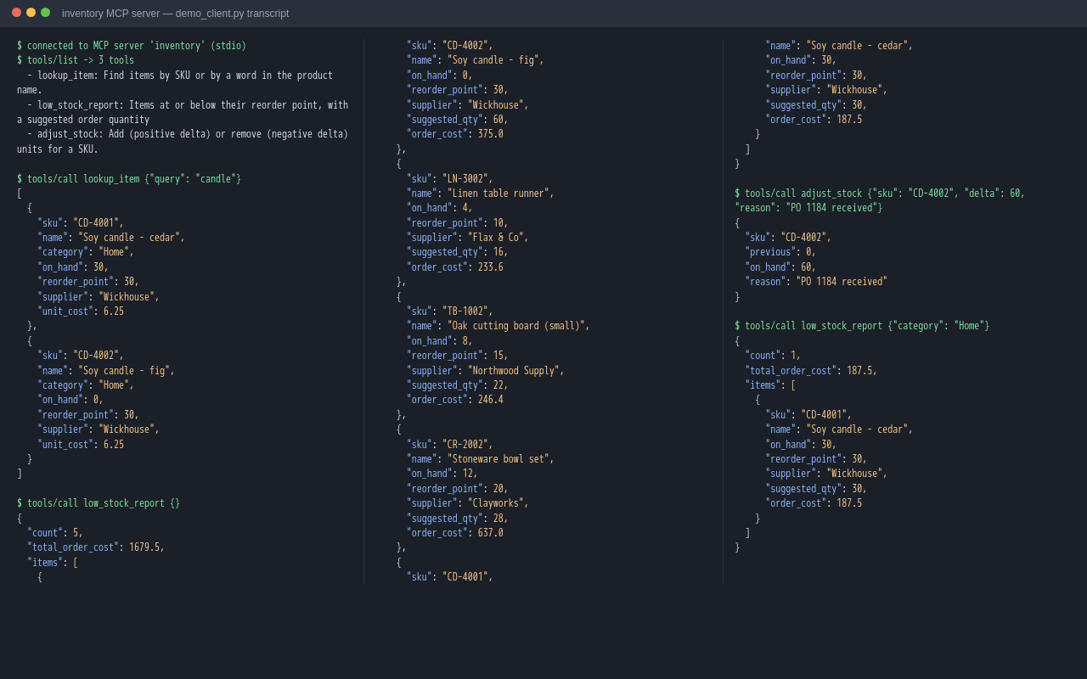Click the '"name": "Stoneware bowl set"' line
The image size is (1087, 679).
481,459
